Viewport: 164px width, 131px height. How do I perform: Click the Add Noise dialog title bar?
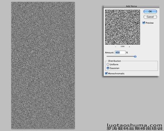tap(131, 6)
